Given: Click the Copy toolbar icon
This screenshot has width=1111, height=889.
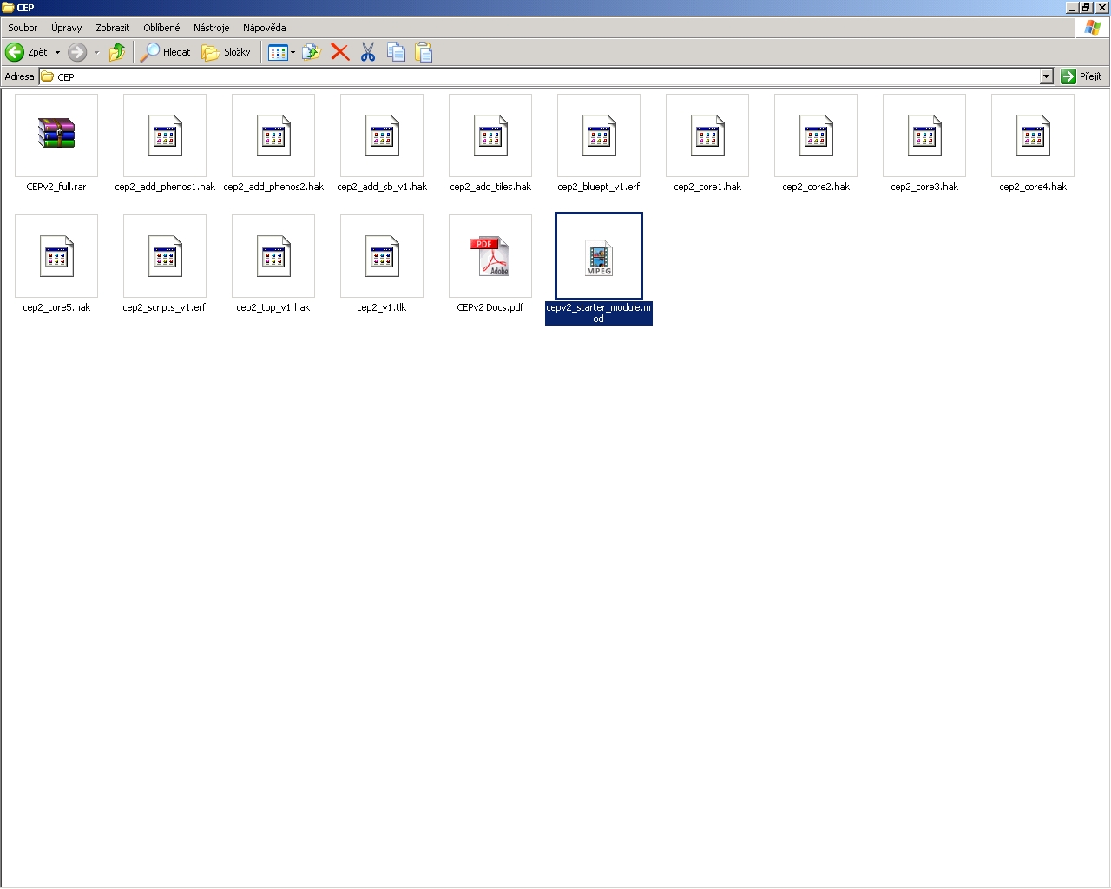Looking at the screenshot, I should [396, 52].
